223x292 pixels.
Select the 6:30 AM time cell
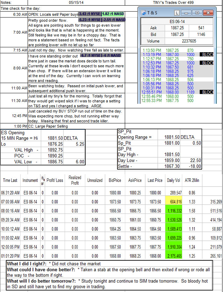click(x=14, y=14)
